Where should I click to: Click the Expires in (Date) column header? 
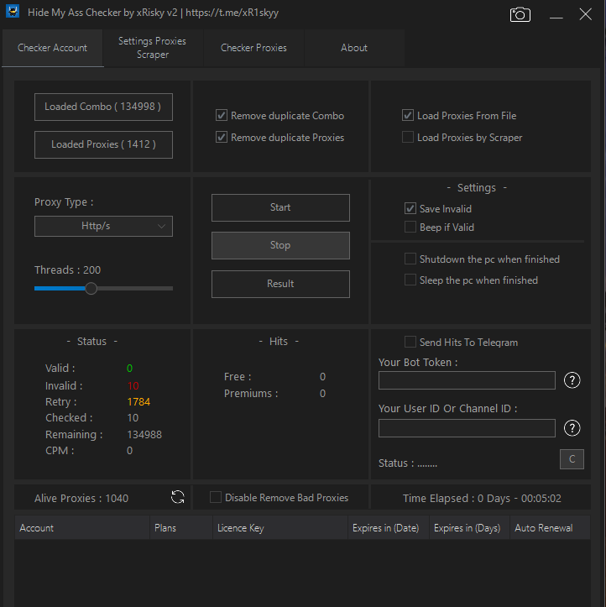tap(385, 528)
